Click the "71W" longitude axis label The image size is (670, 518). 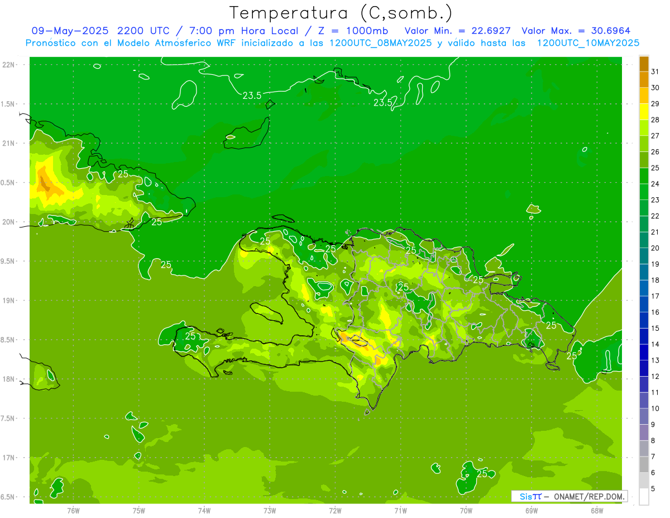point(400,510)
